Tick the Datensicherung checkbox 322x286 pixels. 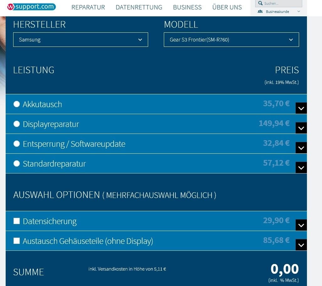(x=17, y=221)
